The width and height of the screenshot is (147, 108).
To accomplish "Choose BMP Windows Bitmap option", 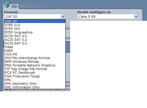I will pyautogui.click(x=35, y=62).
